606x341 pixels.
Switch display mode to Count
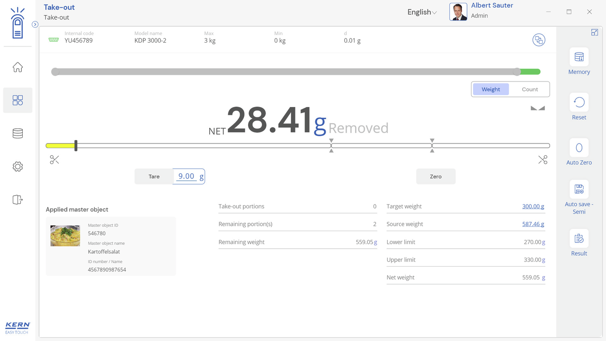pos(529,90)
